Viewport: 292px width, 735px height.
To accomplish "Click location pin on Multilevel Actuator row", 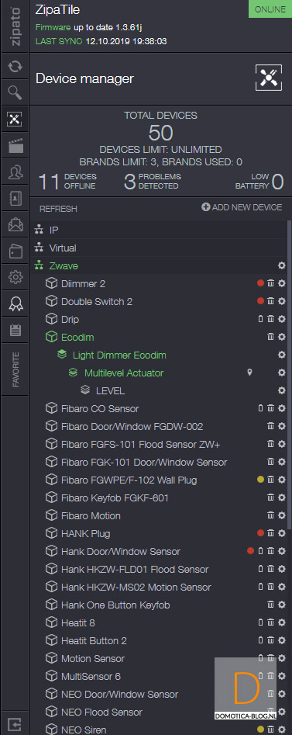I will coord(250,373).
